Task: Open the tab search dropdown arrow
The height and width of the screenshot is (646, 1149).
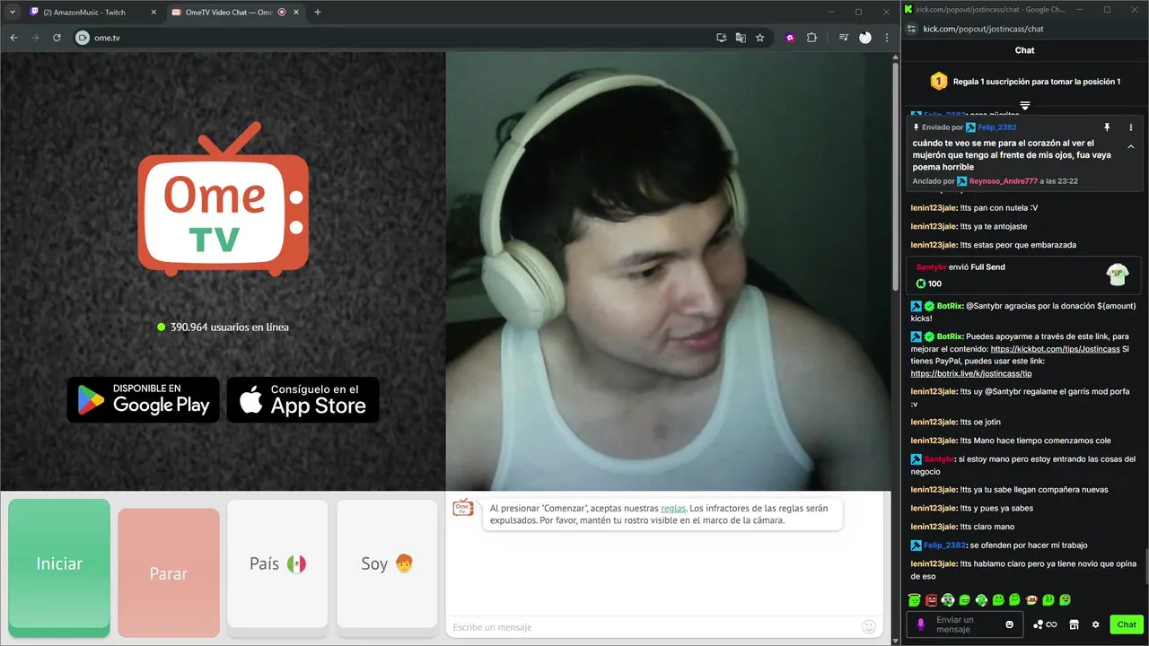Action: pyautogui.click(x=12, y=12)
